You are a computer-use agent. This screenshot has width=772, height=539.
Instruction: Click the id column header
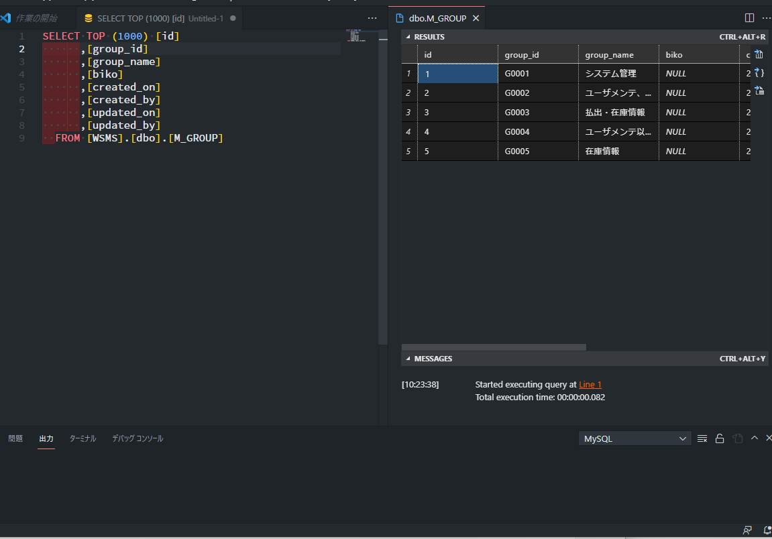click(457, 55)
